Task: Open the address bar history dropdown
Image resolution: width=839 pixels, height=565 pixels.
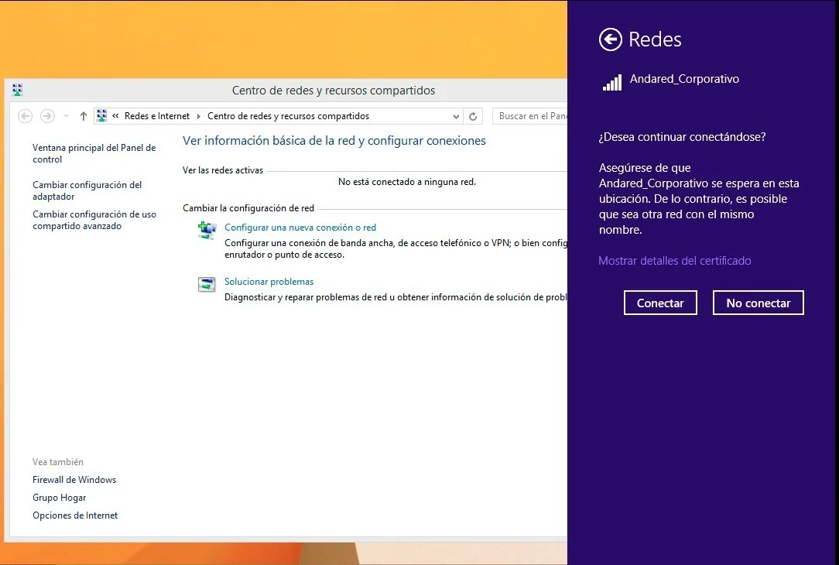Action: click(x=456, y=116)
